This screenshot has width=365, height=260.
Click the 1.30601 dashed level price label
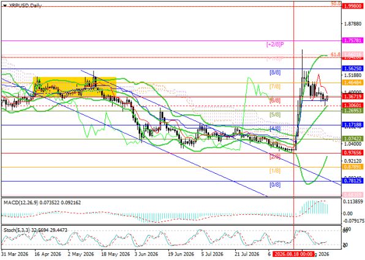pos(352,106)
